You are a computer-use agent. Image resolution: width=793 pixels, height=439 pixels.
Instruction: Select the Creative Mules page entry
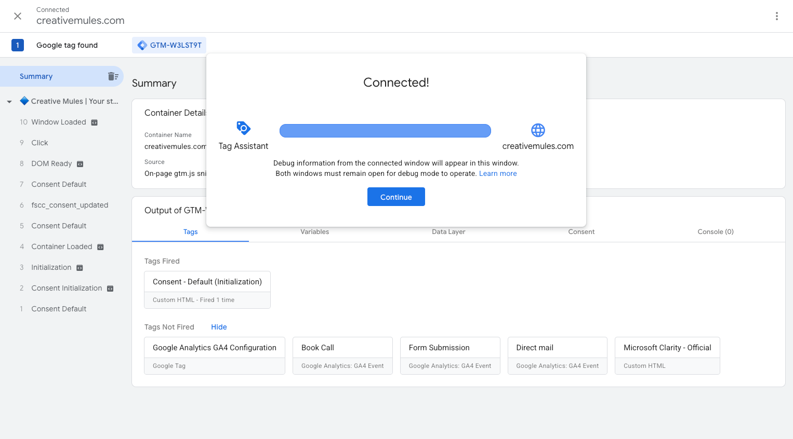click(x=69, y=101)
